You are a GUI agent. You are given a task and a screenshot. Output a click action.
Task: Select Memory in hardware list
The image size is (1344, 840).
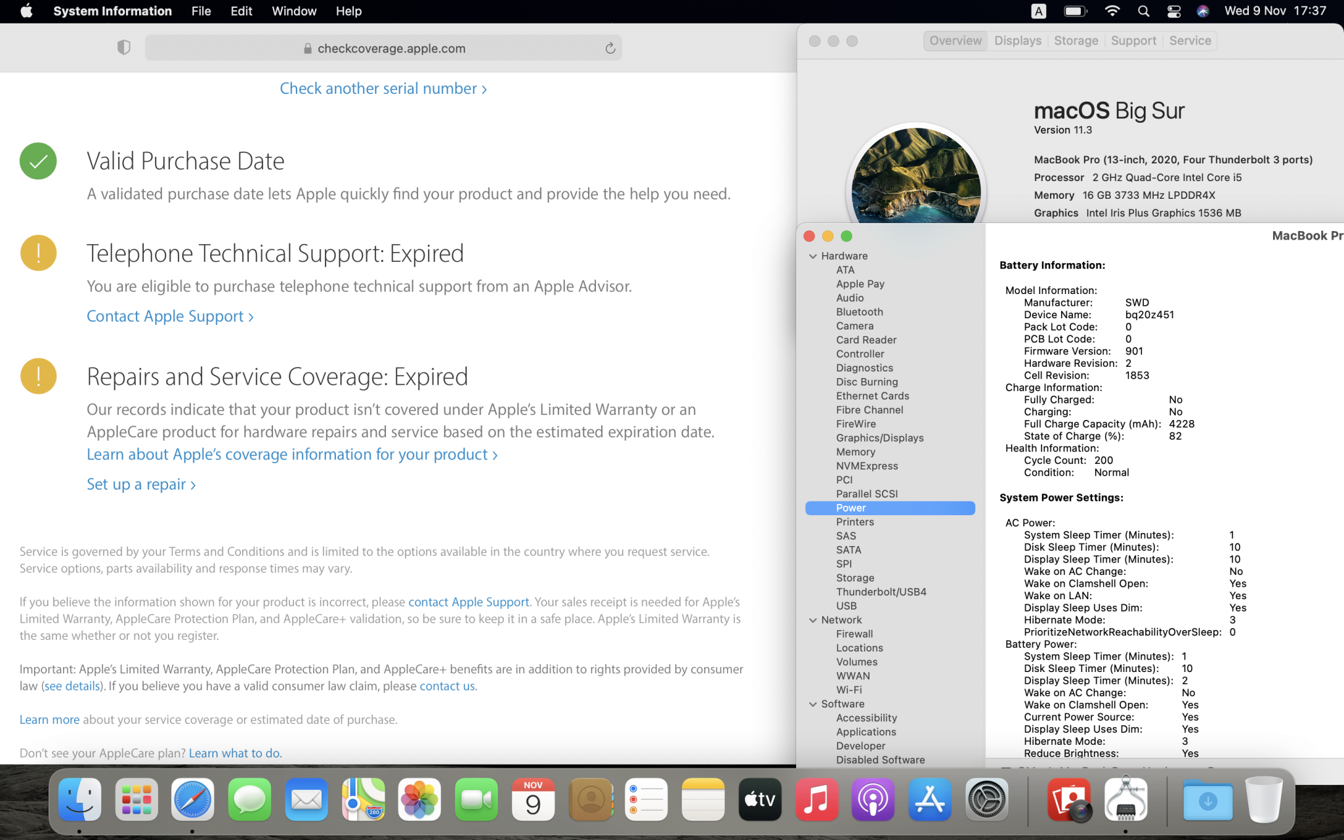[x=855, y=452]
